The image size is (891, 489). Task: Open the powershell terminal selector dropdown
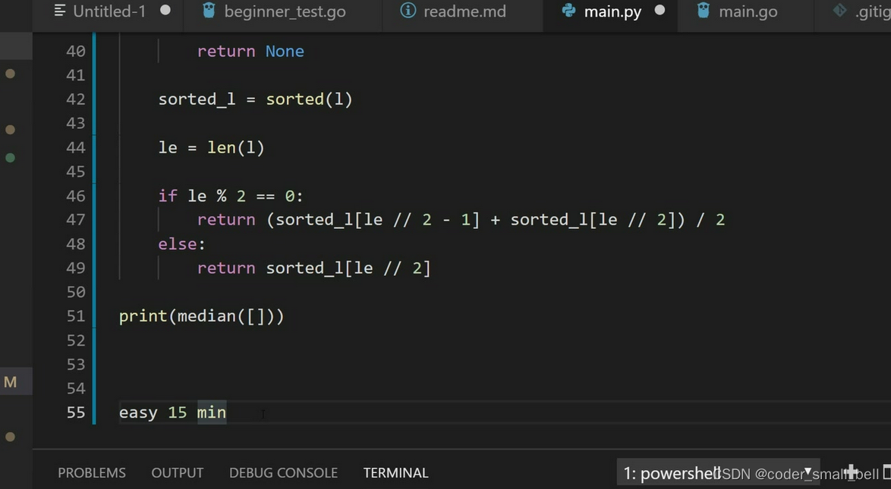click(718, 473)
